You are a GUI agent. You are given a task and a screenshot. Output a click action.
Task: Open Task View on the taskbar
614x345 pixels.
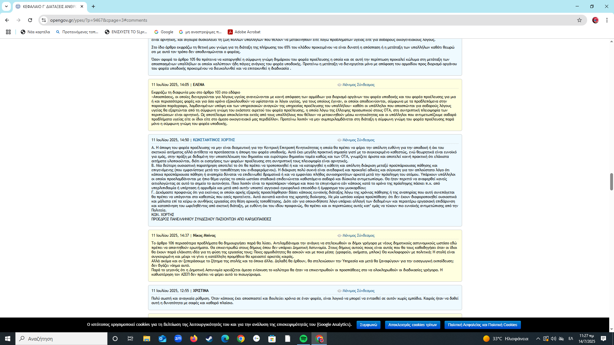pyautogui.click(x=130, y=339)
